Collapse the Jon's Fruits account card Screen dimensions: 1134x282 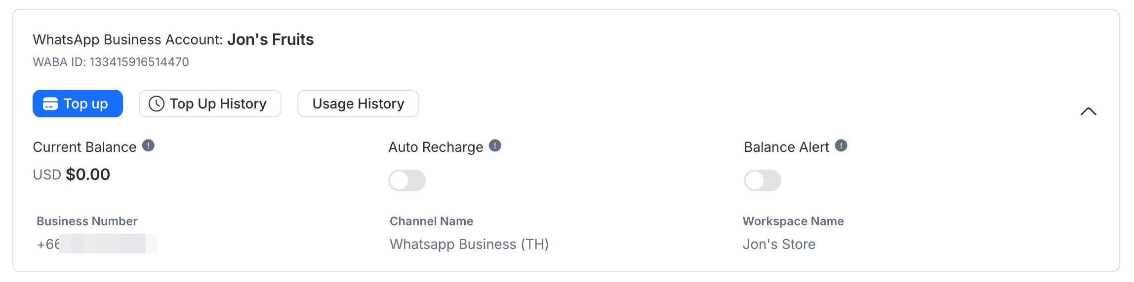tap(1088, 111)
